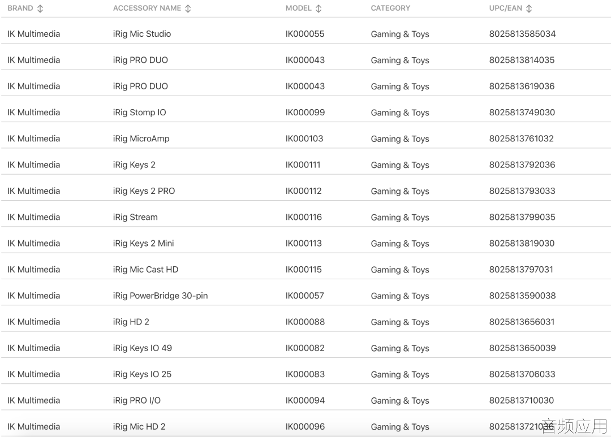Viewport: 611px width, 437px height.
Task: Select model IK000113 cell
Action: (304, 244)
